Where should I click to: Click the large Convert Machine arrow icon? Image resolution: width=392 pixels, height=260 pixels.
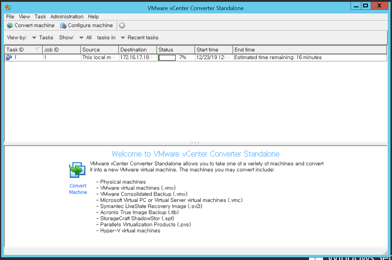click(77, 170)
